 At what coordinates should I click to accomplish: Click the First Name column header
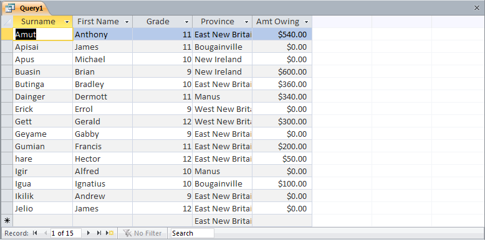point(103,22)
